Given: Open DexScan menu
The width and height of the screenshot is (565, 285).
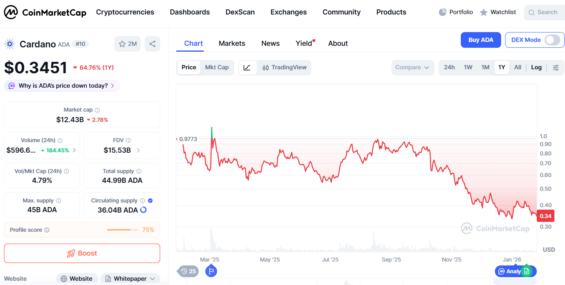Looking at the screenshot, I should pyautogui.click(x=240, y=12).
